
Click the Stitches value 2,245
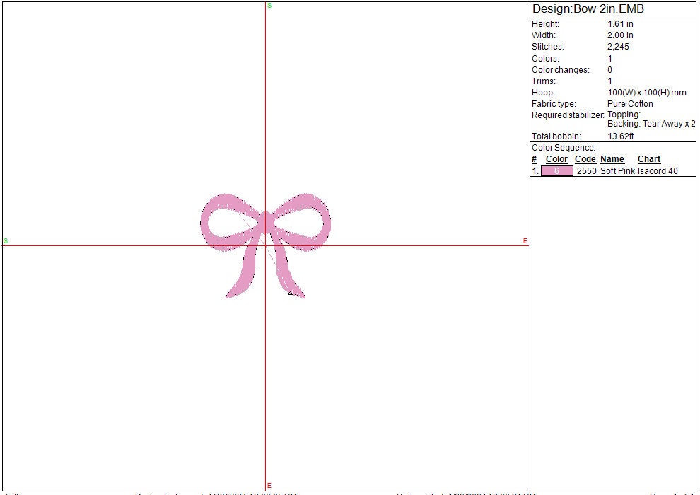[618, 47]
